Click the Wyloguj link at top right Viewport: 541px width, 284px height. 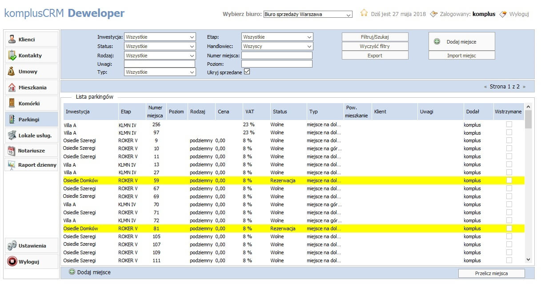coord(519,14)
